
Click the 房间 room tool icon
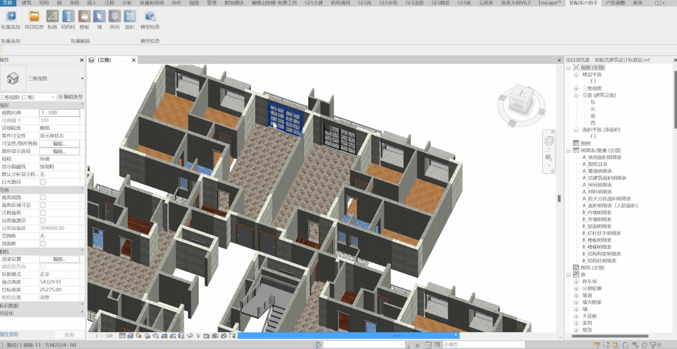point(114,17)
